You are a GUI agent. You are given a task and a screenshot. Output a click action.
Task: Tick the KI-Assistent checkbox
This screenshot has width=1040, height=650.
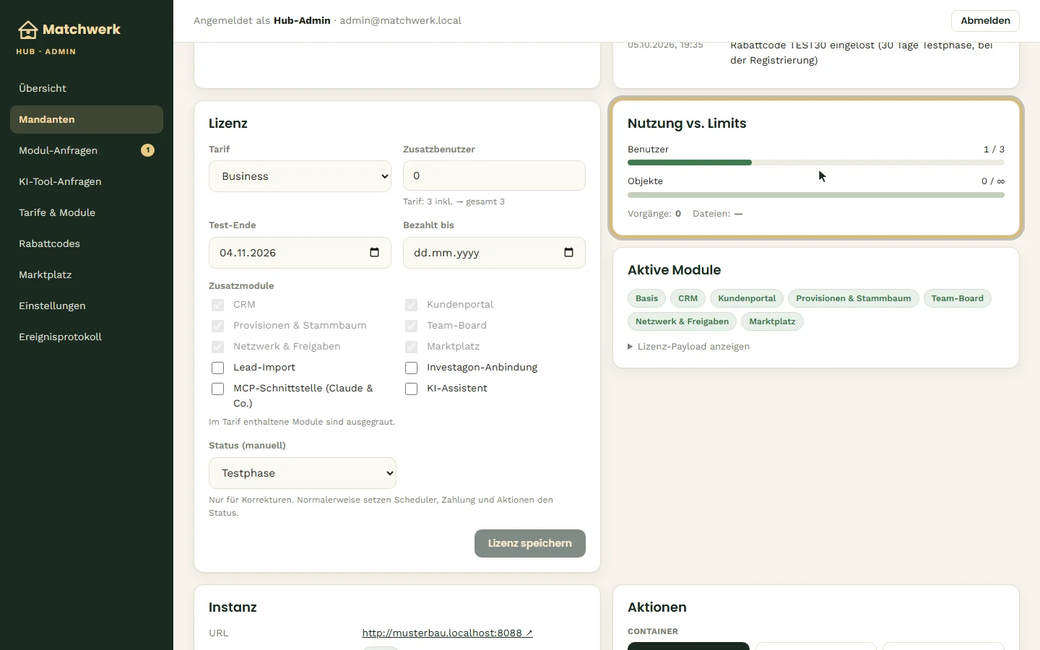[411, 389]
